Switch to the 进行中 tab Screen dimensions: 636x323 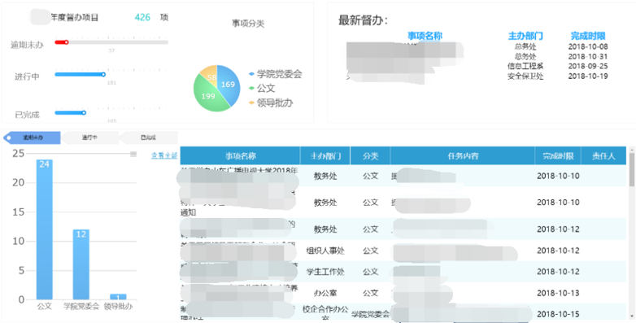[x=89, y=137]
